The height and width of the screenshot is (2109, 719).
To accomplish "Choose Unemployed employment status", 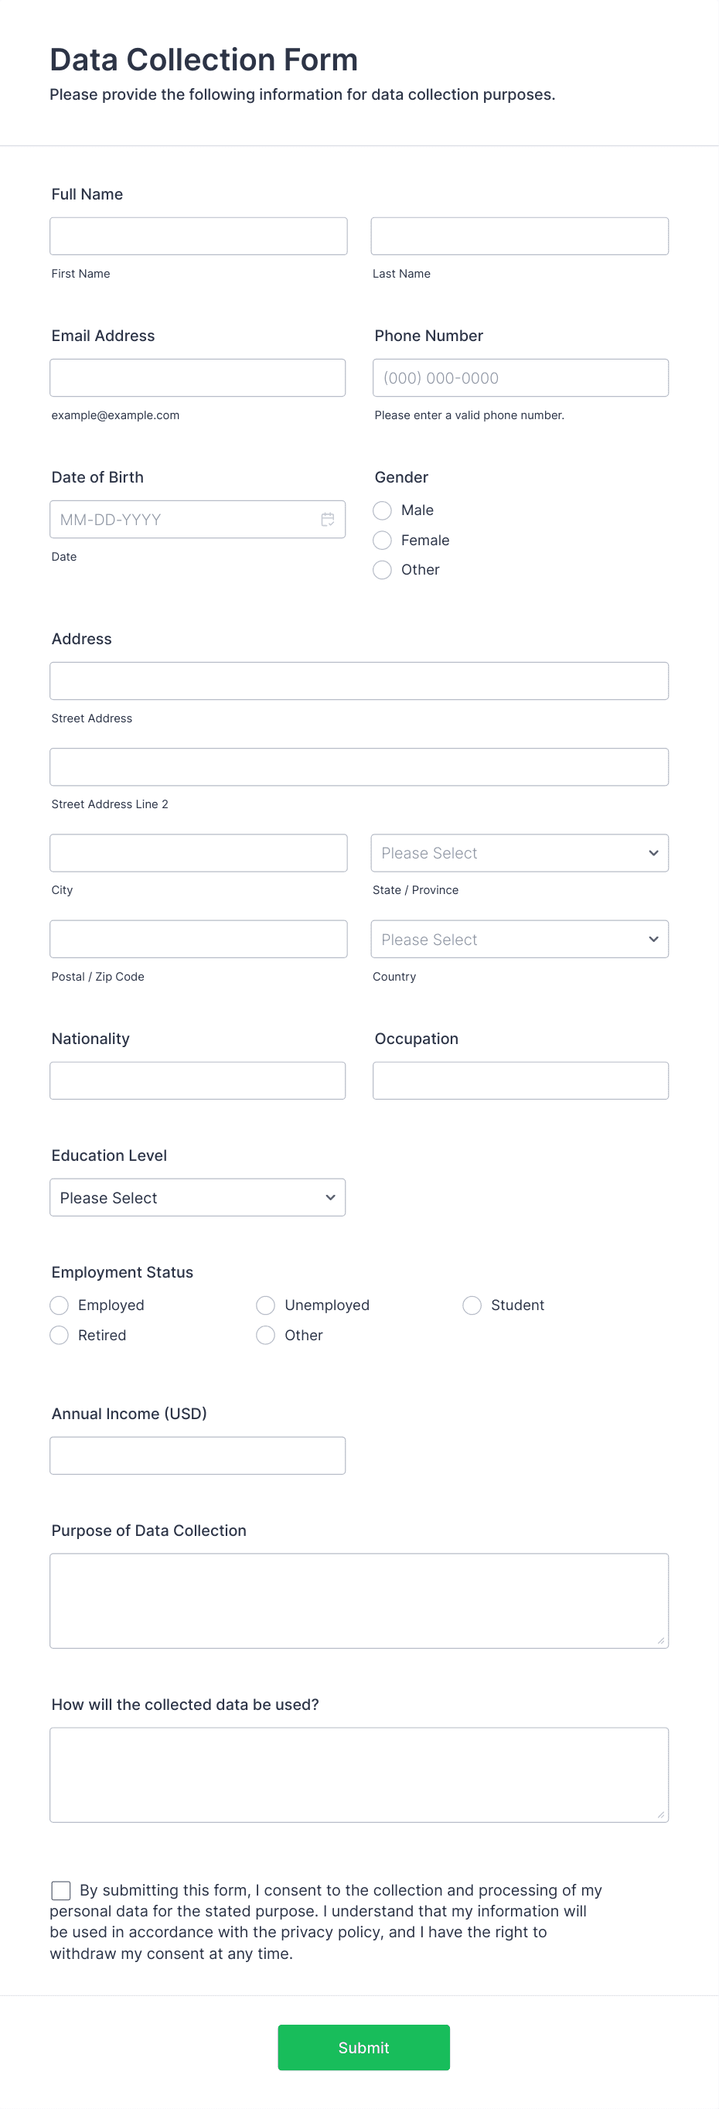I will click(x=265, y=1305).
